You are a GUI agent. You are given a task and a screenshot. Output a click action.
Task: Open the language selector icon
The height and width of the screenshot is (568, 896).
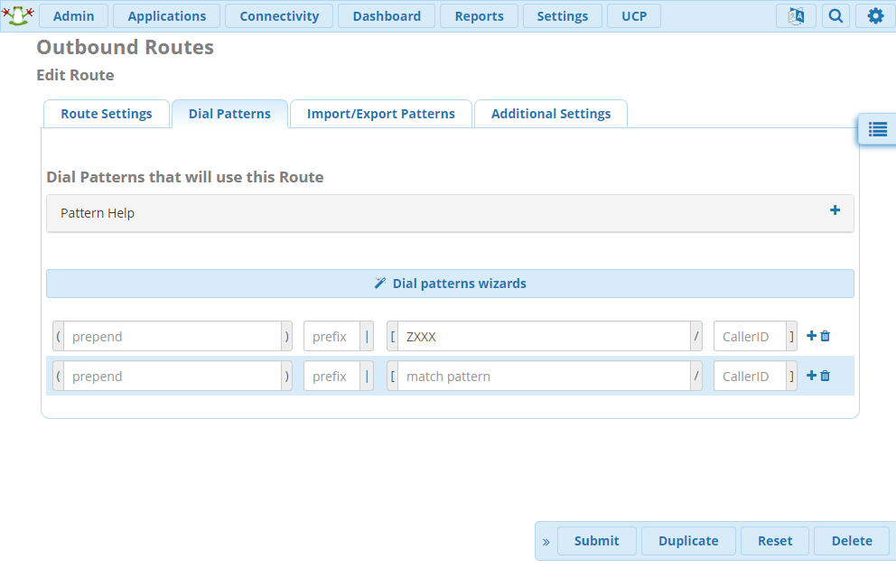point(796,16)
